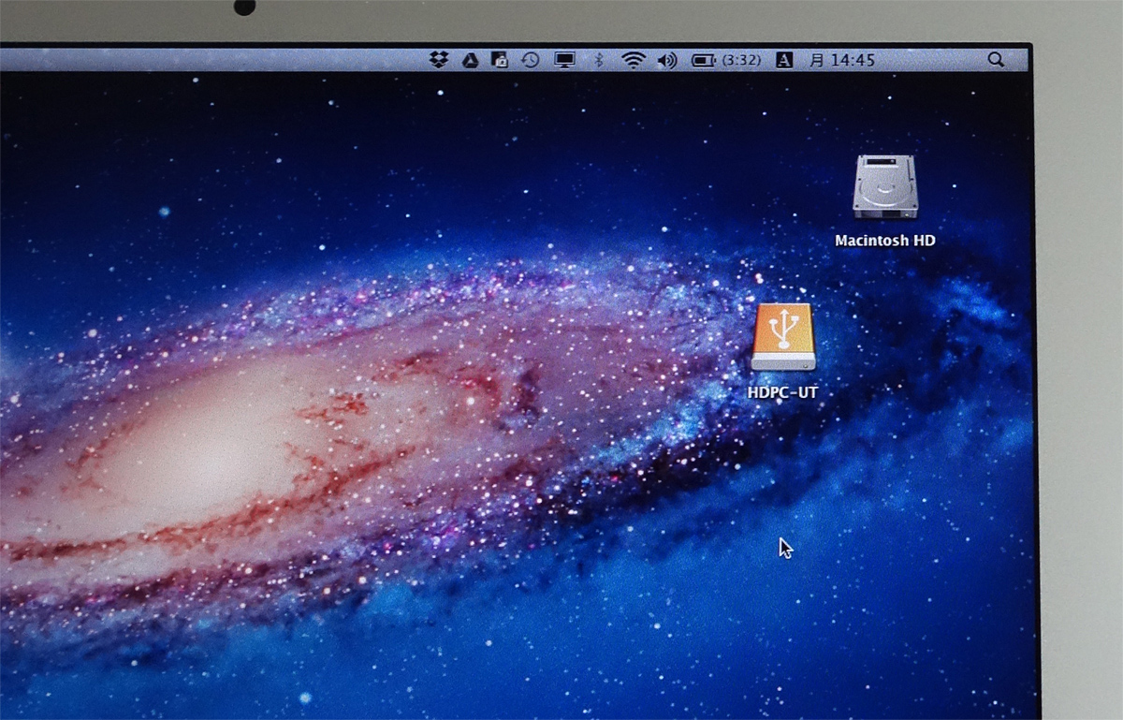
Task: Open the Dropbox menu bar icon
Action: pyautogui.click(x=439, y=60)
